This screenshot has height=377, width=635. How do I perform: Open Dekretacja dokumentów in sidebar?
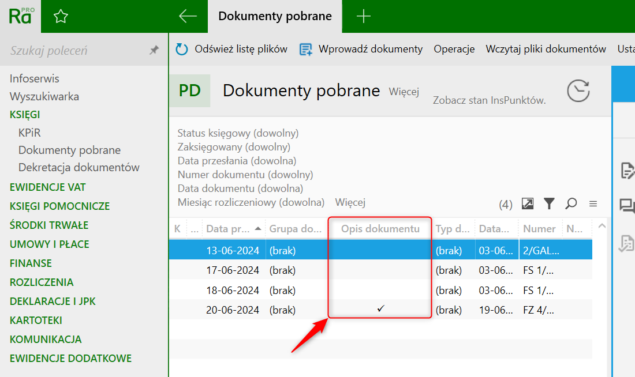tap(79, 168)
